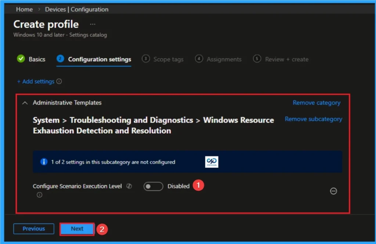Screen dimensions: 376x244
Task: Click the Remove subcategory link
Action: click(313, 119)
